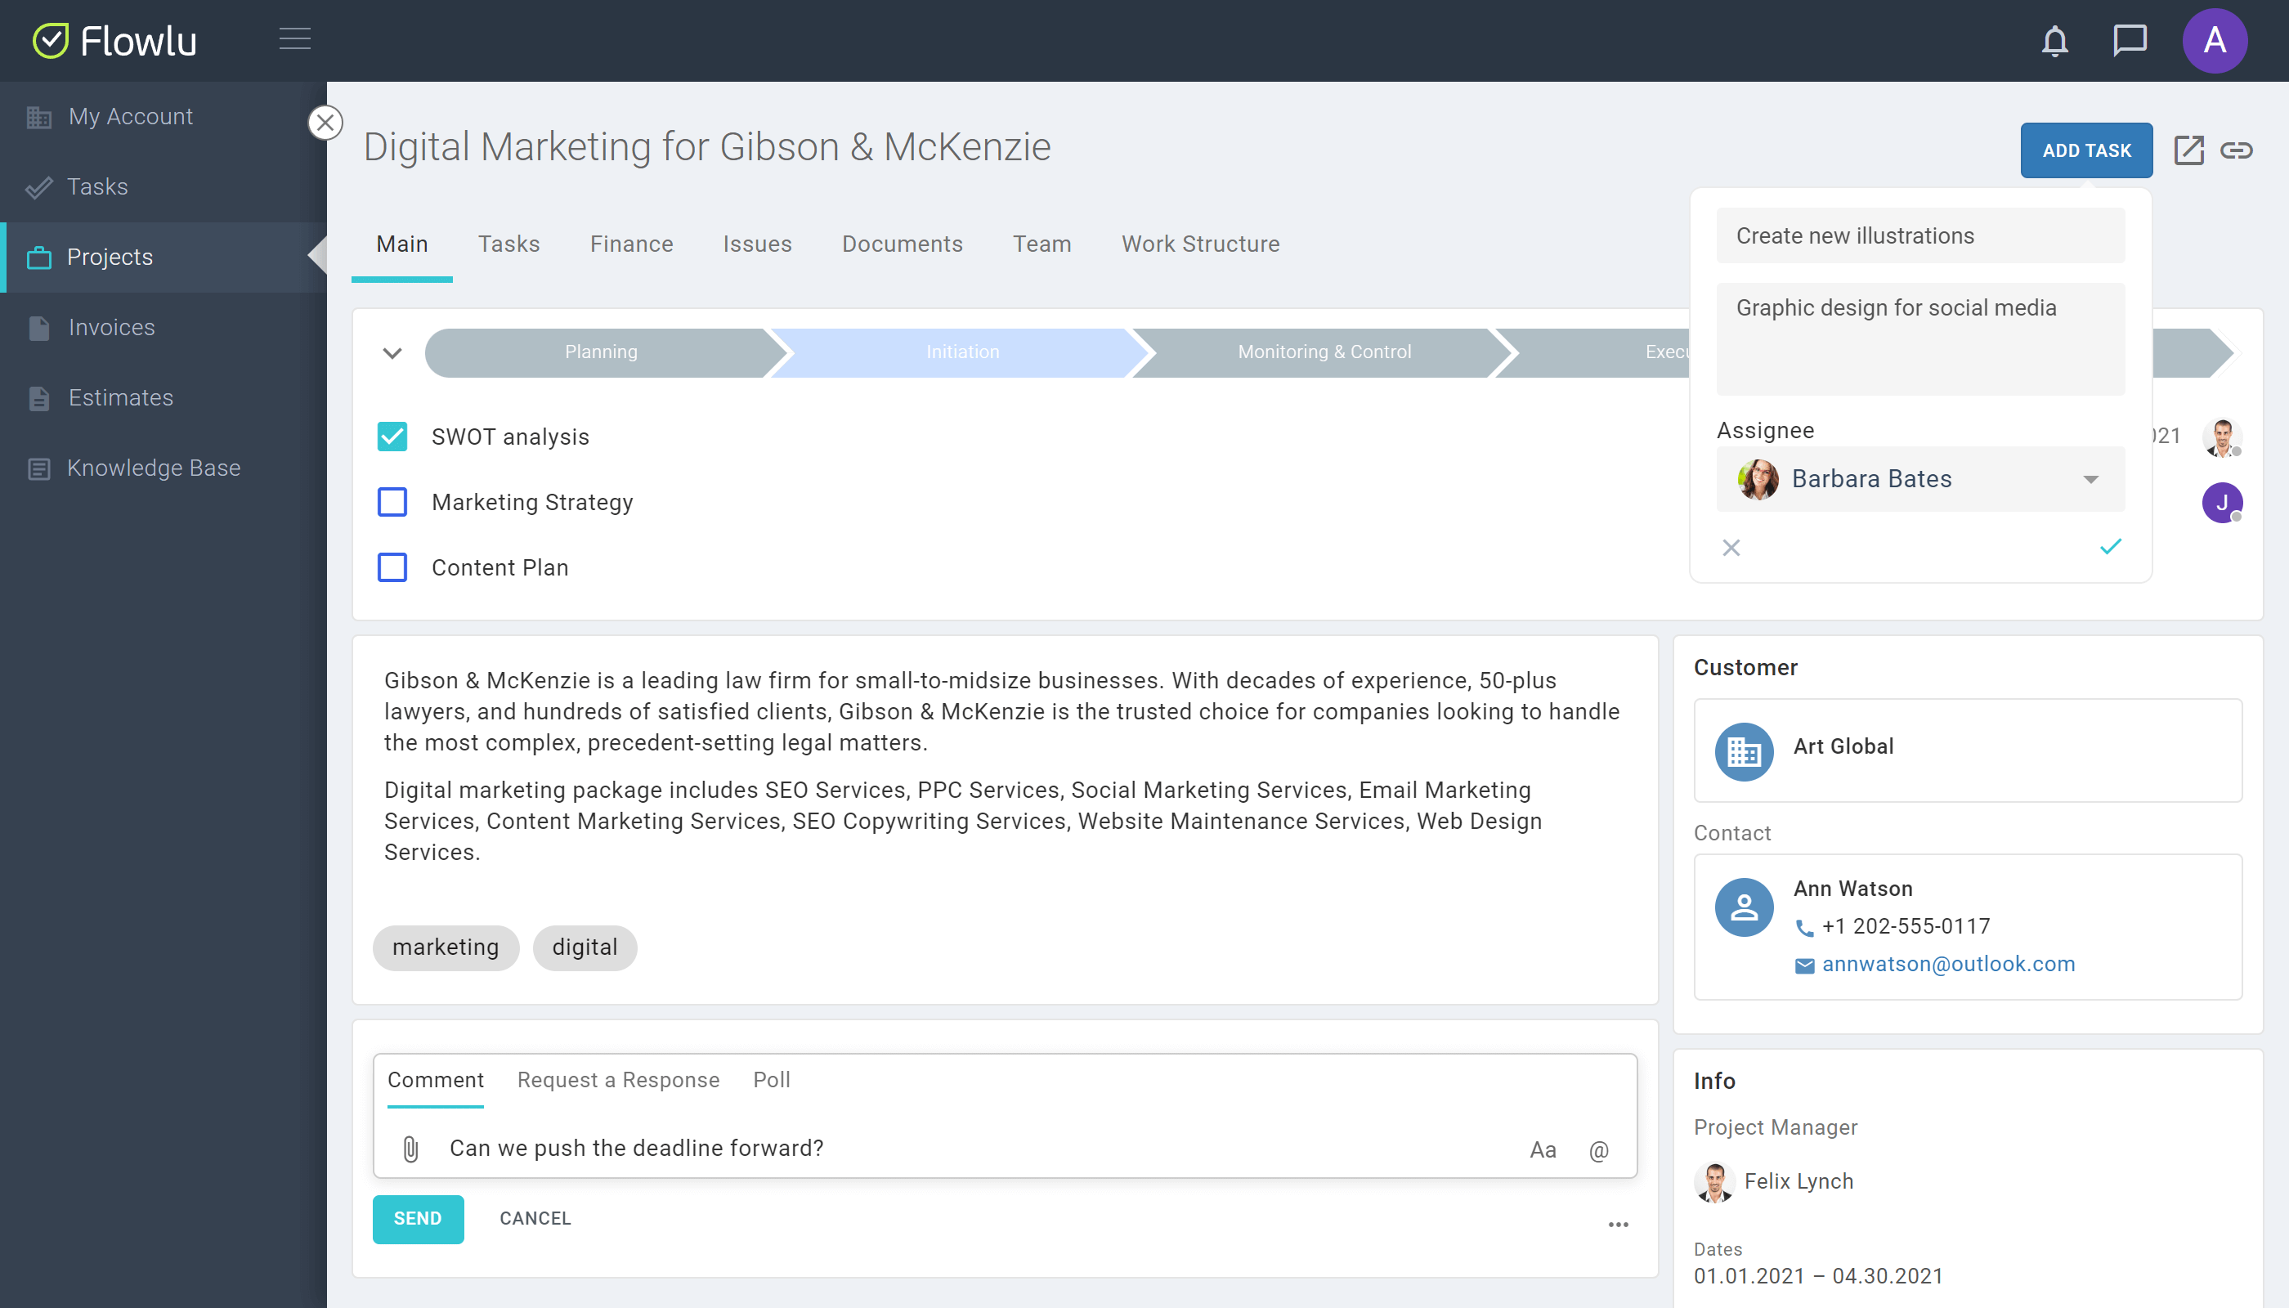Open Invoices from the sidebar
Screen dimensions: 2289x1308
pyautogui.click(x=110, y=327)
